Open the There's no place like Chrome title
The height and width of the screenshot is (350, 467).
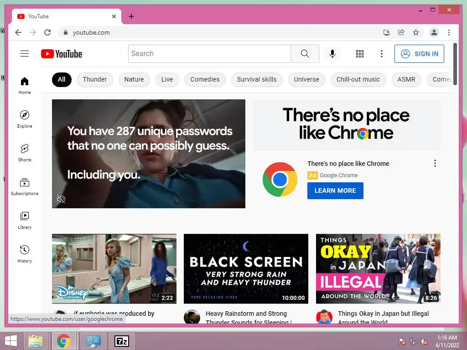[x=348, y=164]
